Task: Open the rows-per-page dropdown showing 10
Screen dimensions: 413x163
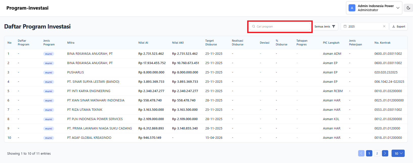Action: coord(398,153)
